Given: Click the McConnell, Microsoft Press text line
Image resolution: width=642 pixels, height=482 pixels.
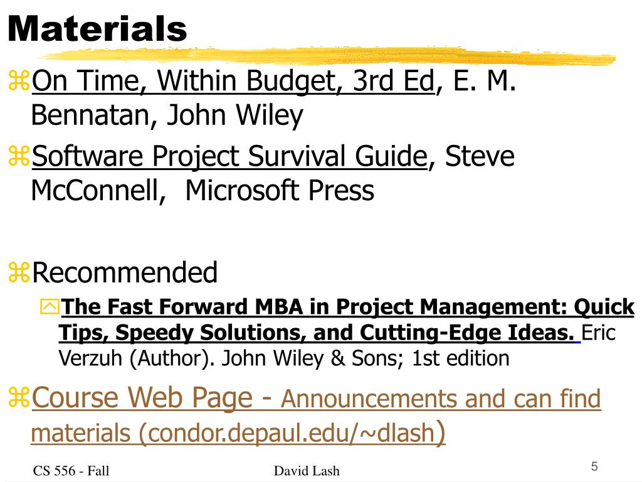Looking at the screenshot, I should tap(203, 191).
